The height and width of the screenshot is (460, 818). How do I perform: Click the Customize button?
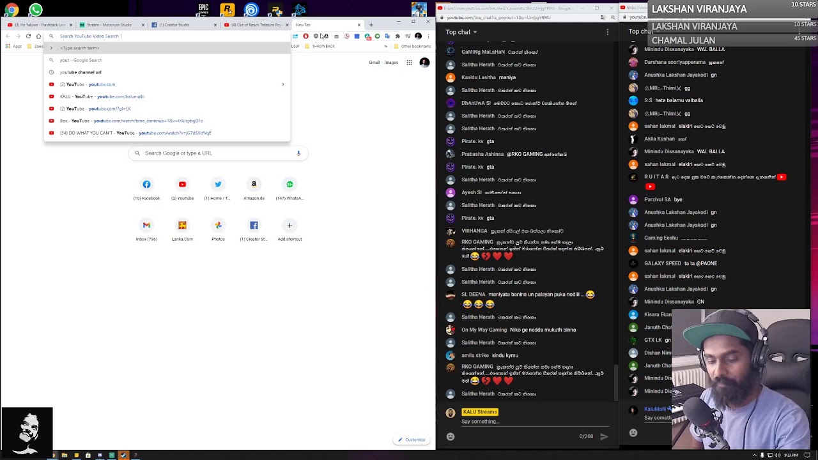tap(411, 440)
